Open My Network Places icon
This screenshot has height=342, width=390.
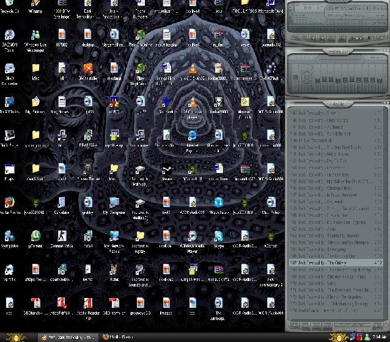pos(114,242)
